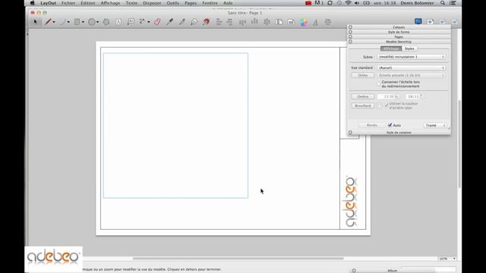Viewport: 486px width, 273px height.
Task: Open the Affichage menu
Action: click(110, 3)
